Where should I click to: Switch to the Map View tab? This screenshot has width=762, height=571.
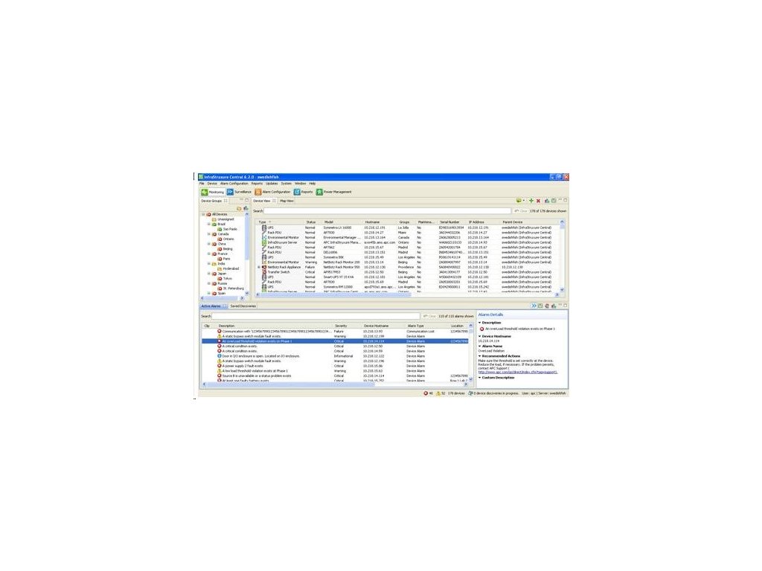coord(286,201)
